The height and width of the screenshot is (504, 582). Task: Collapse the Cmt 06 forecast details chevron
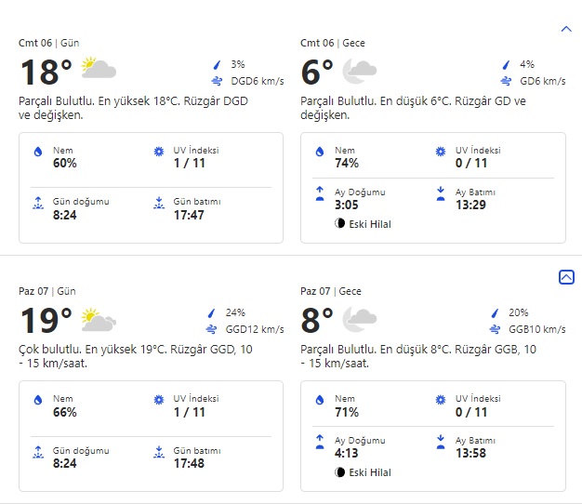[x=566, y=29]
